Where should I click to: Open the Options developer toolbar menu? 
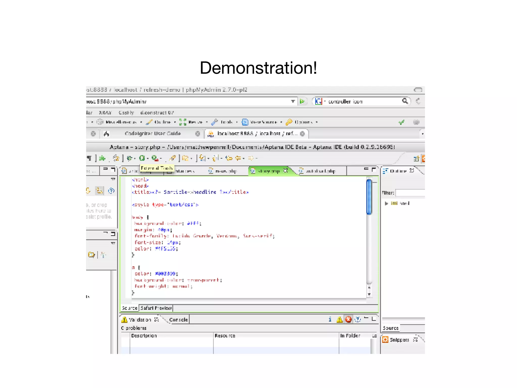point(301,122)
